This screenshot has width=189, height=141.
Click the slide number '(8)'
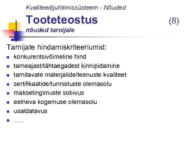[x=174, y=20]
